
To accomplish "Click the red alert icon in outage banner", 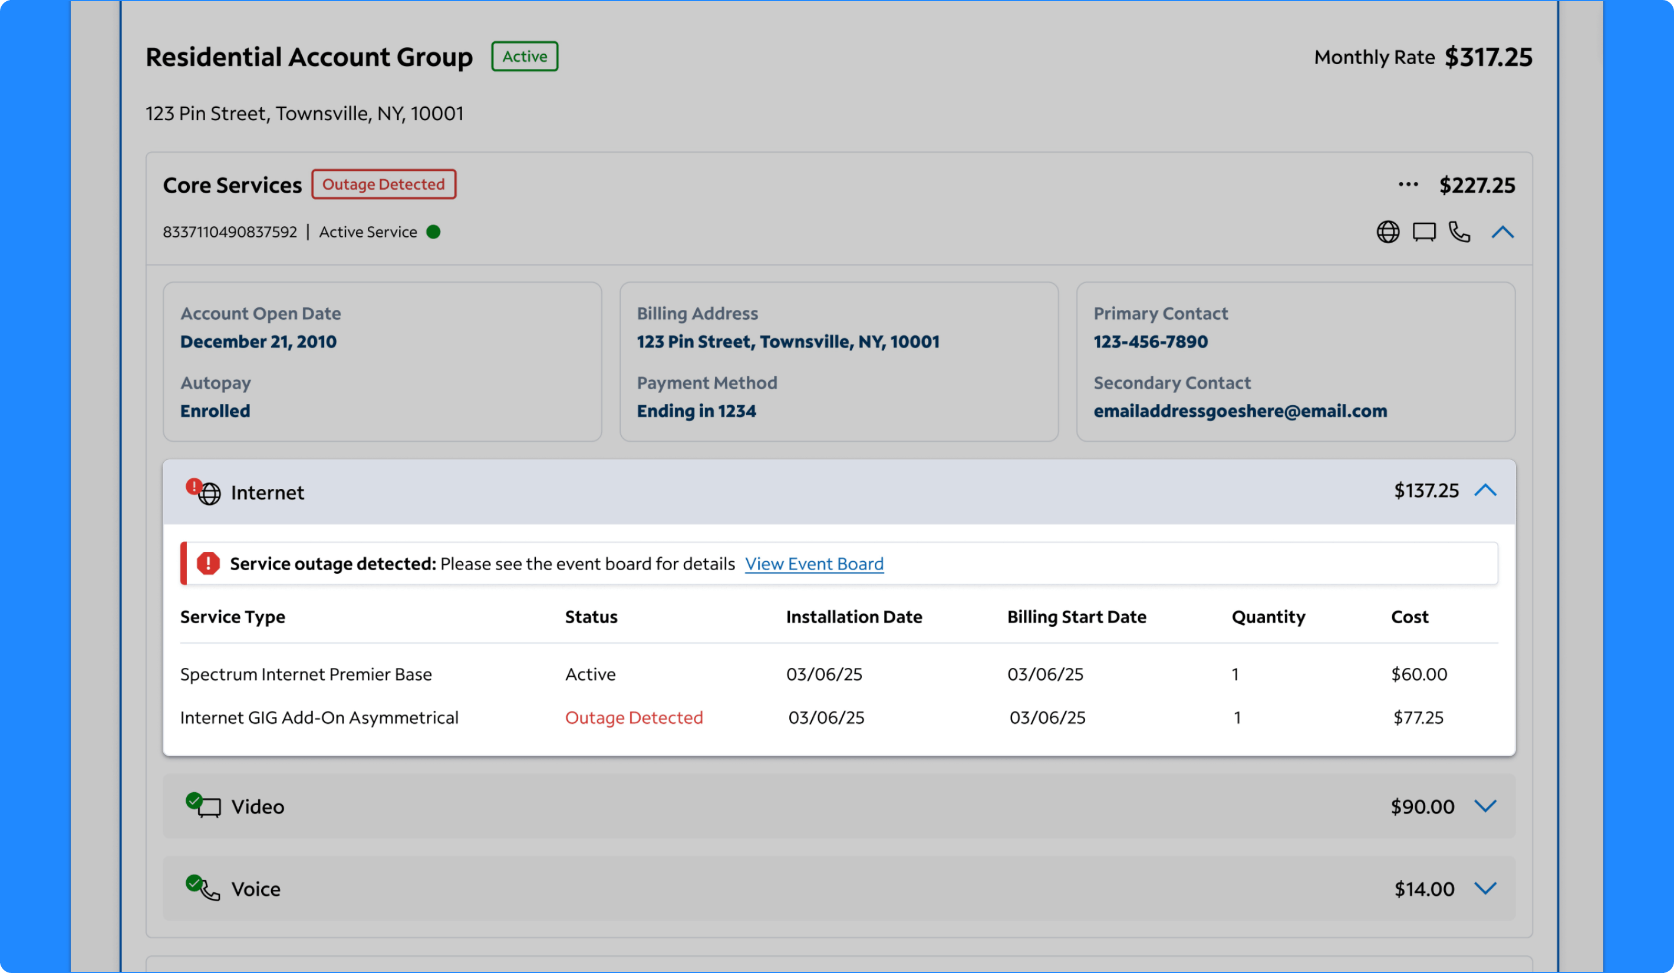I will coord(208,564).
